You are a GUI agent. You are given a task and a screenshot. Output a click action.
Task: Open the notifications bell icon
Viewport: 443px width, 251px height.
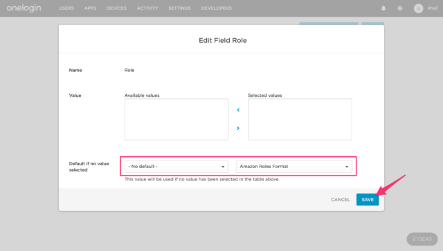point(383,8)
